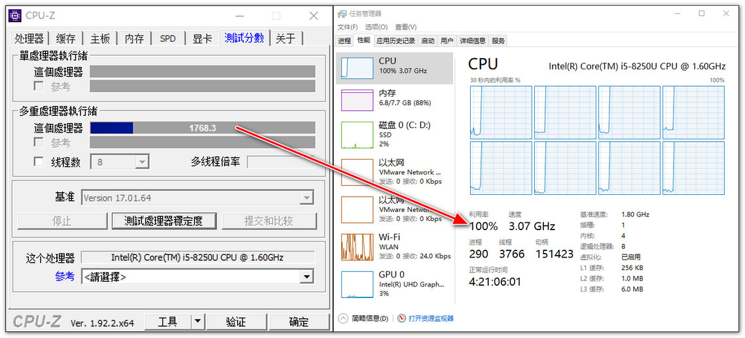Click the 290 processes value
Image resolution: width=745 pixels, height=338 pixels.
(479, 254)
